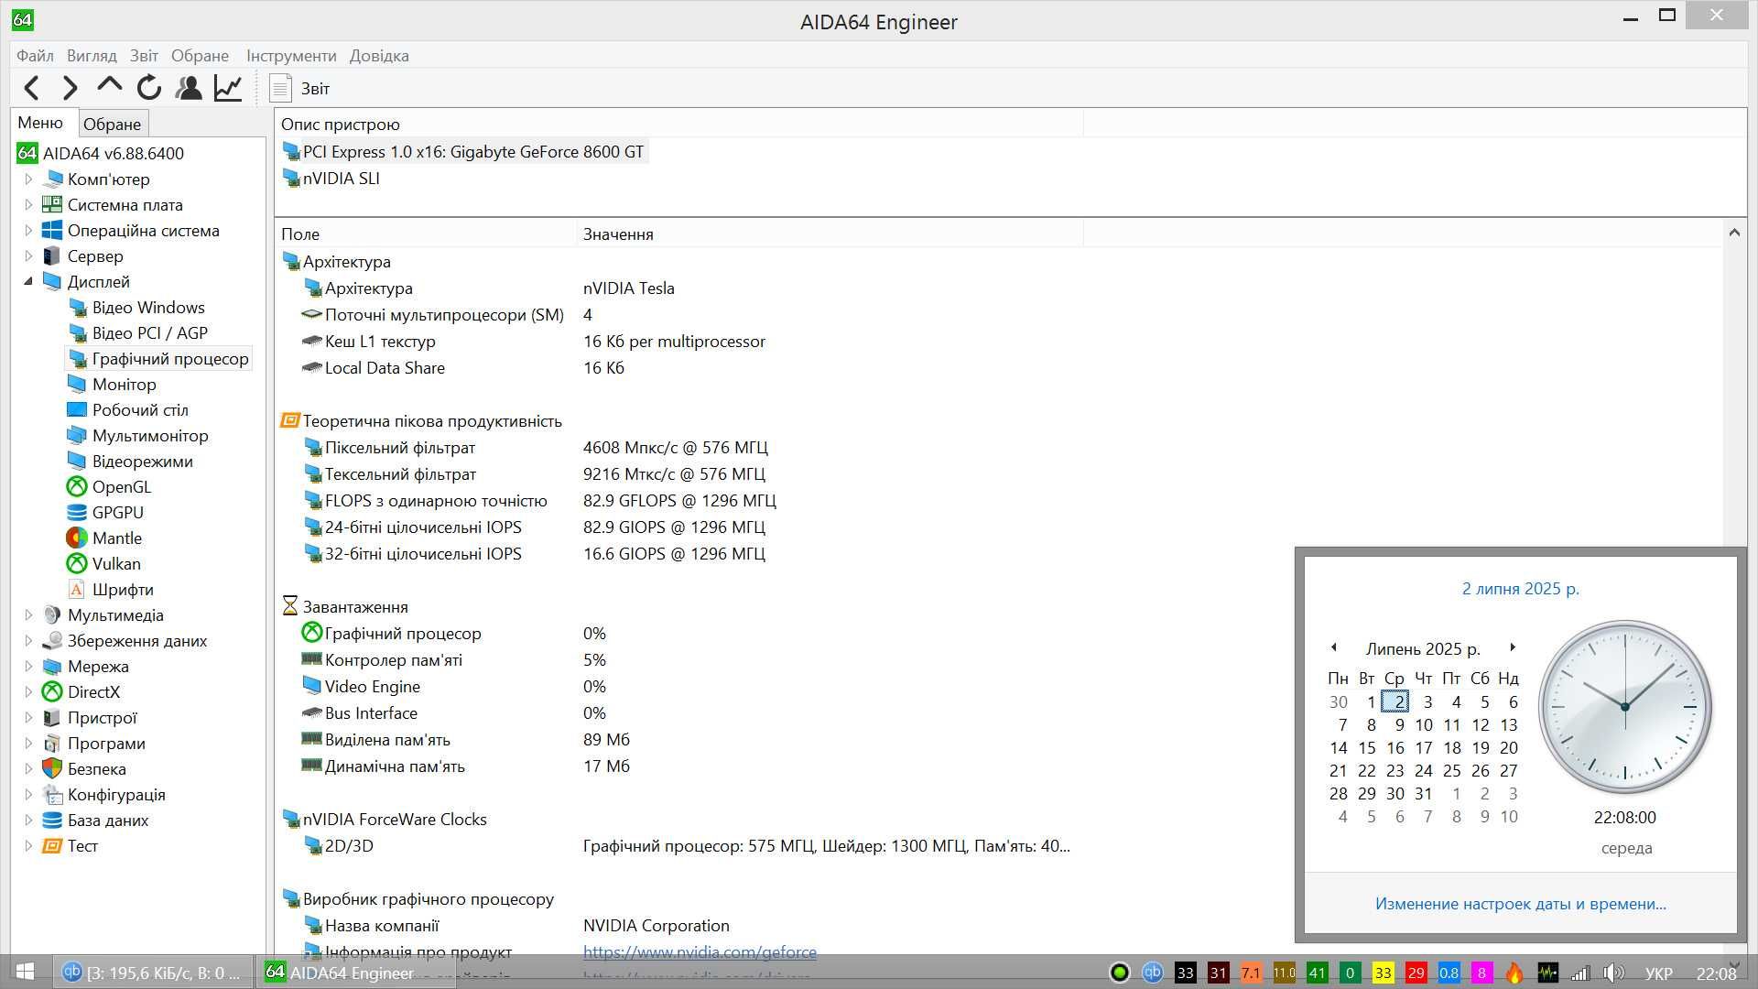Viewport: 1758px width, 989px height.
Task: Click the volume speaker tray icon
Action: coord(1613,973)
